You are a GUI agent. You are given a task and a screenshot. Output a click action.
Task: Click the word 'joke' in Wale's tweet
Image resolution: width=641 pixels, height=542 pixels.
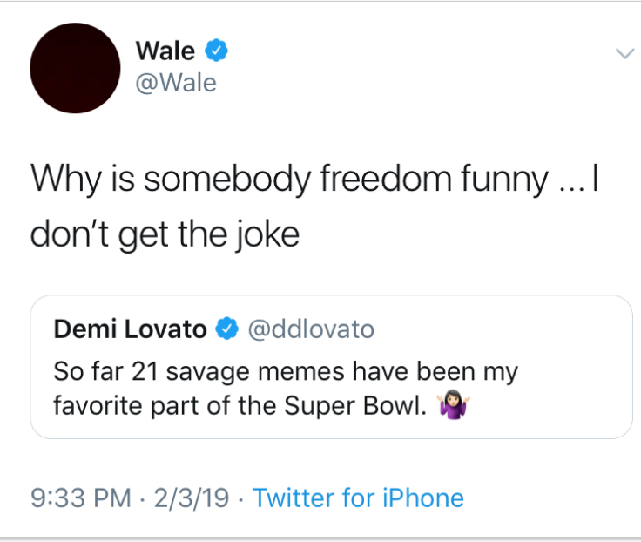(x=267, y=234)
